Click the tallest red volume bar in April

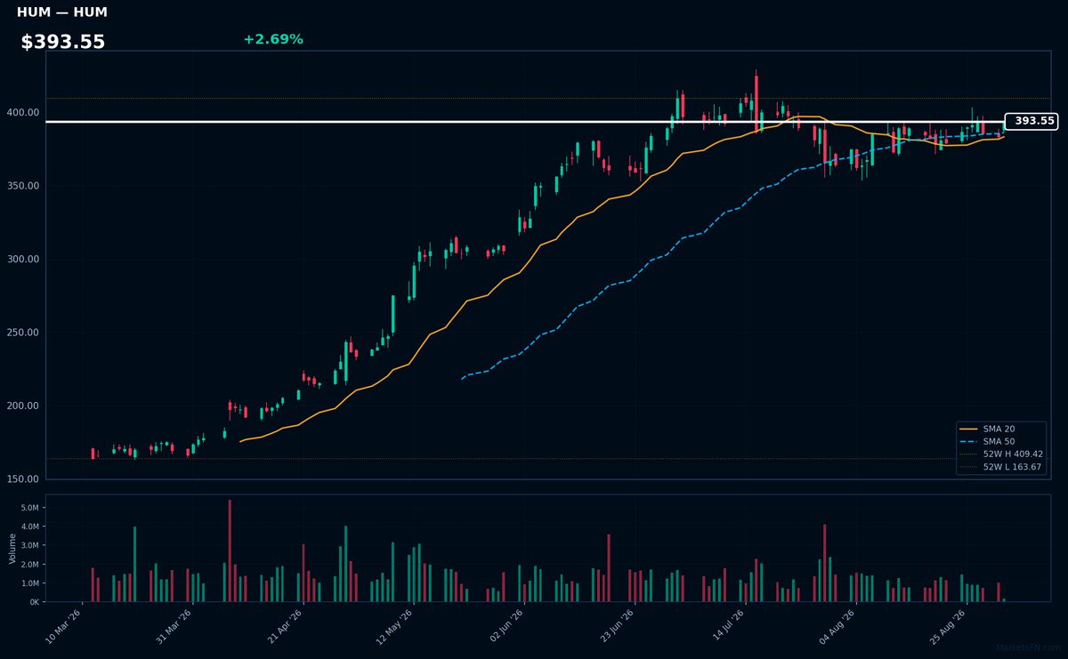[x=230, y=551]
